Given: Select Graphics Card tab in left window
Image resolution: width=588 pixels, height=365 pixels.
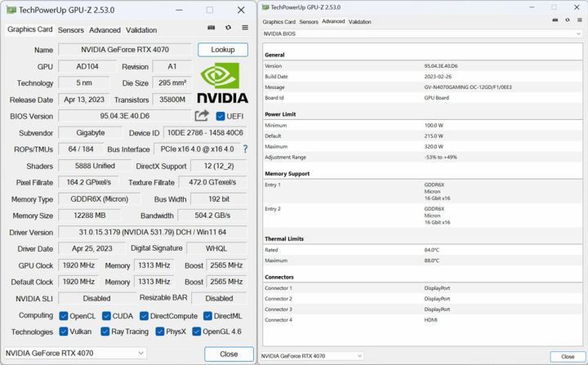Looking at the screenshot, I should tap(29, 29).
